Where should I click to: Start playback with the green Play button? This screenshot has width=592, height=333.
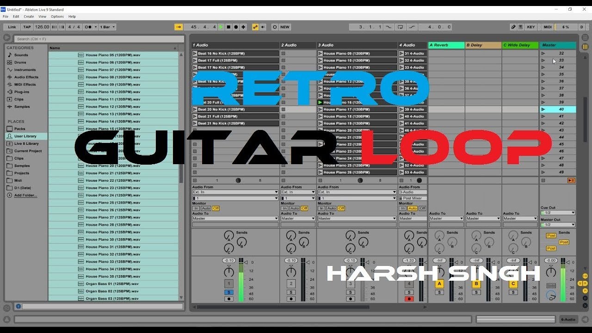(x=221, y=27)
